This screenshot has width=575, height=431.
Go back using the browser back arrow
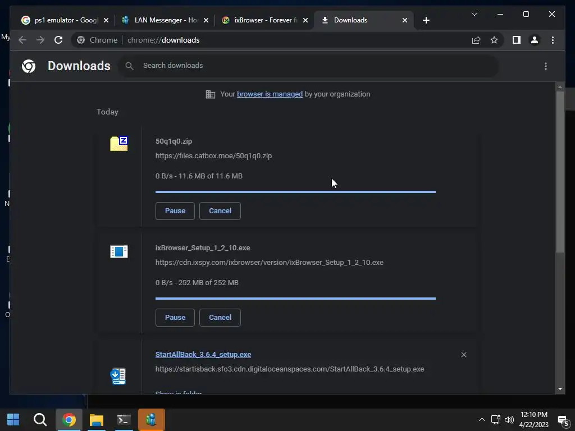click(x=22, y=40)
